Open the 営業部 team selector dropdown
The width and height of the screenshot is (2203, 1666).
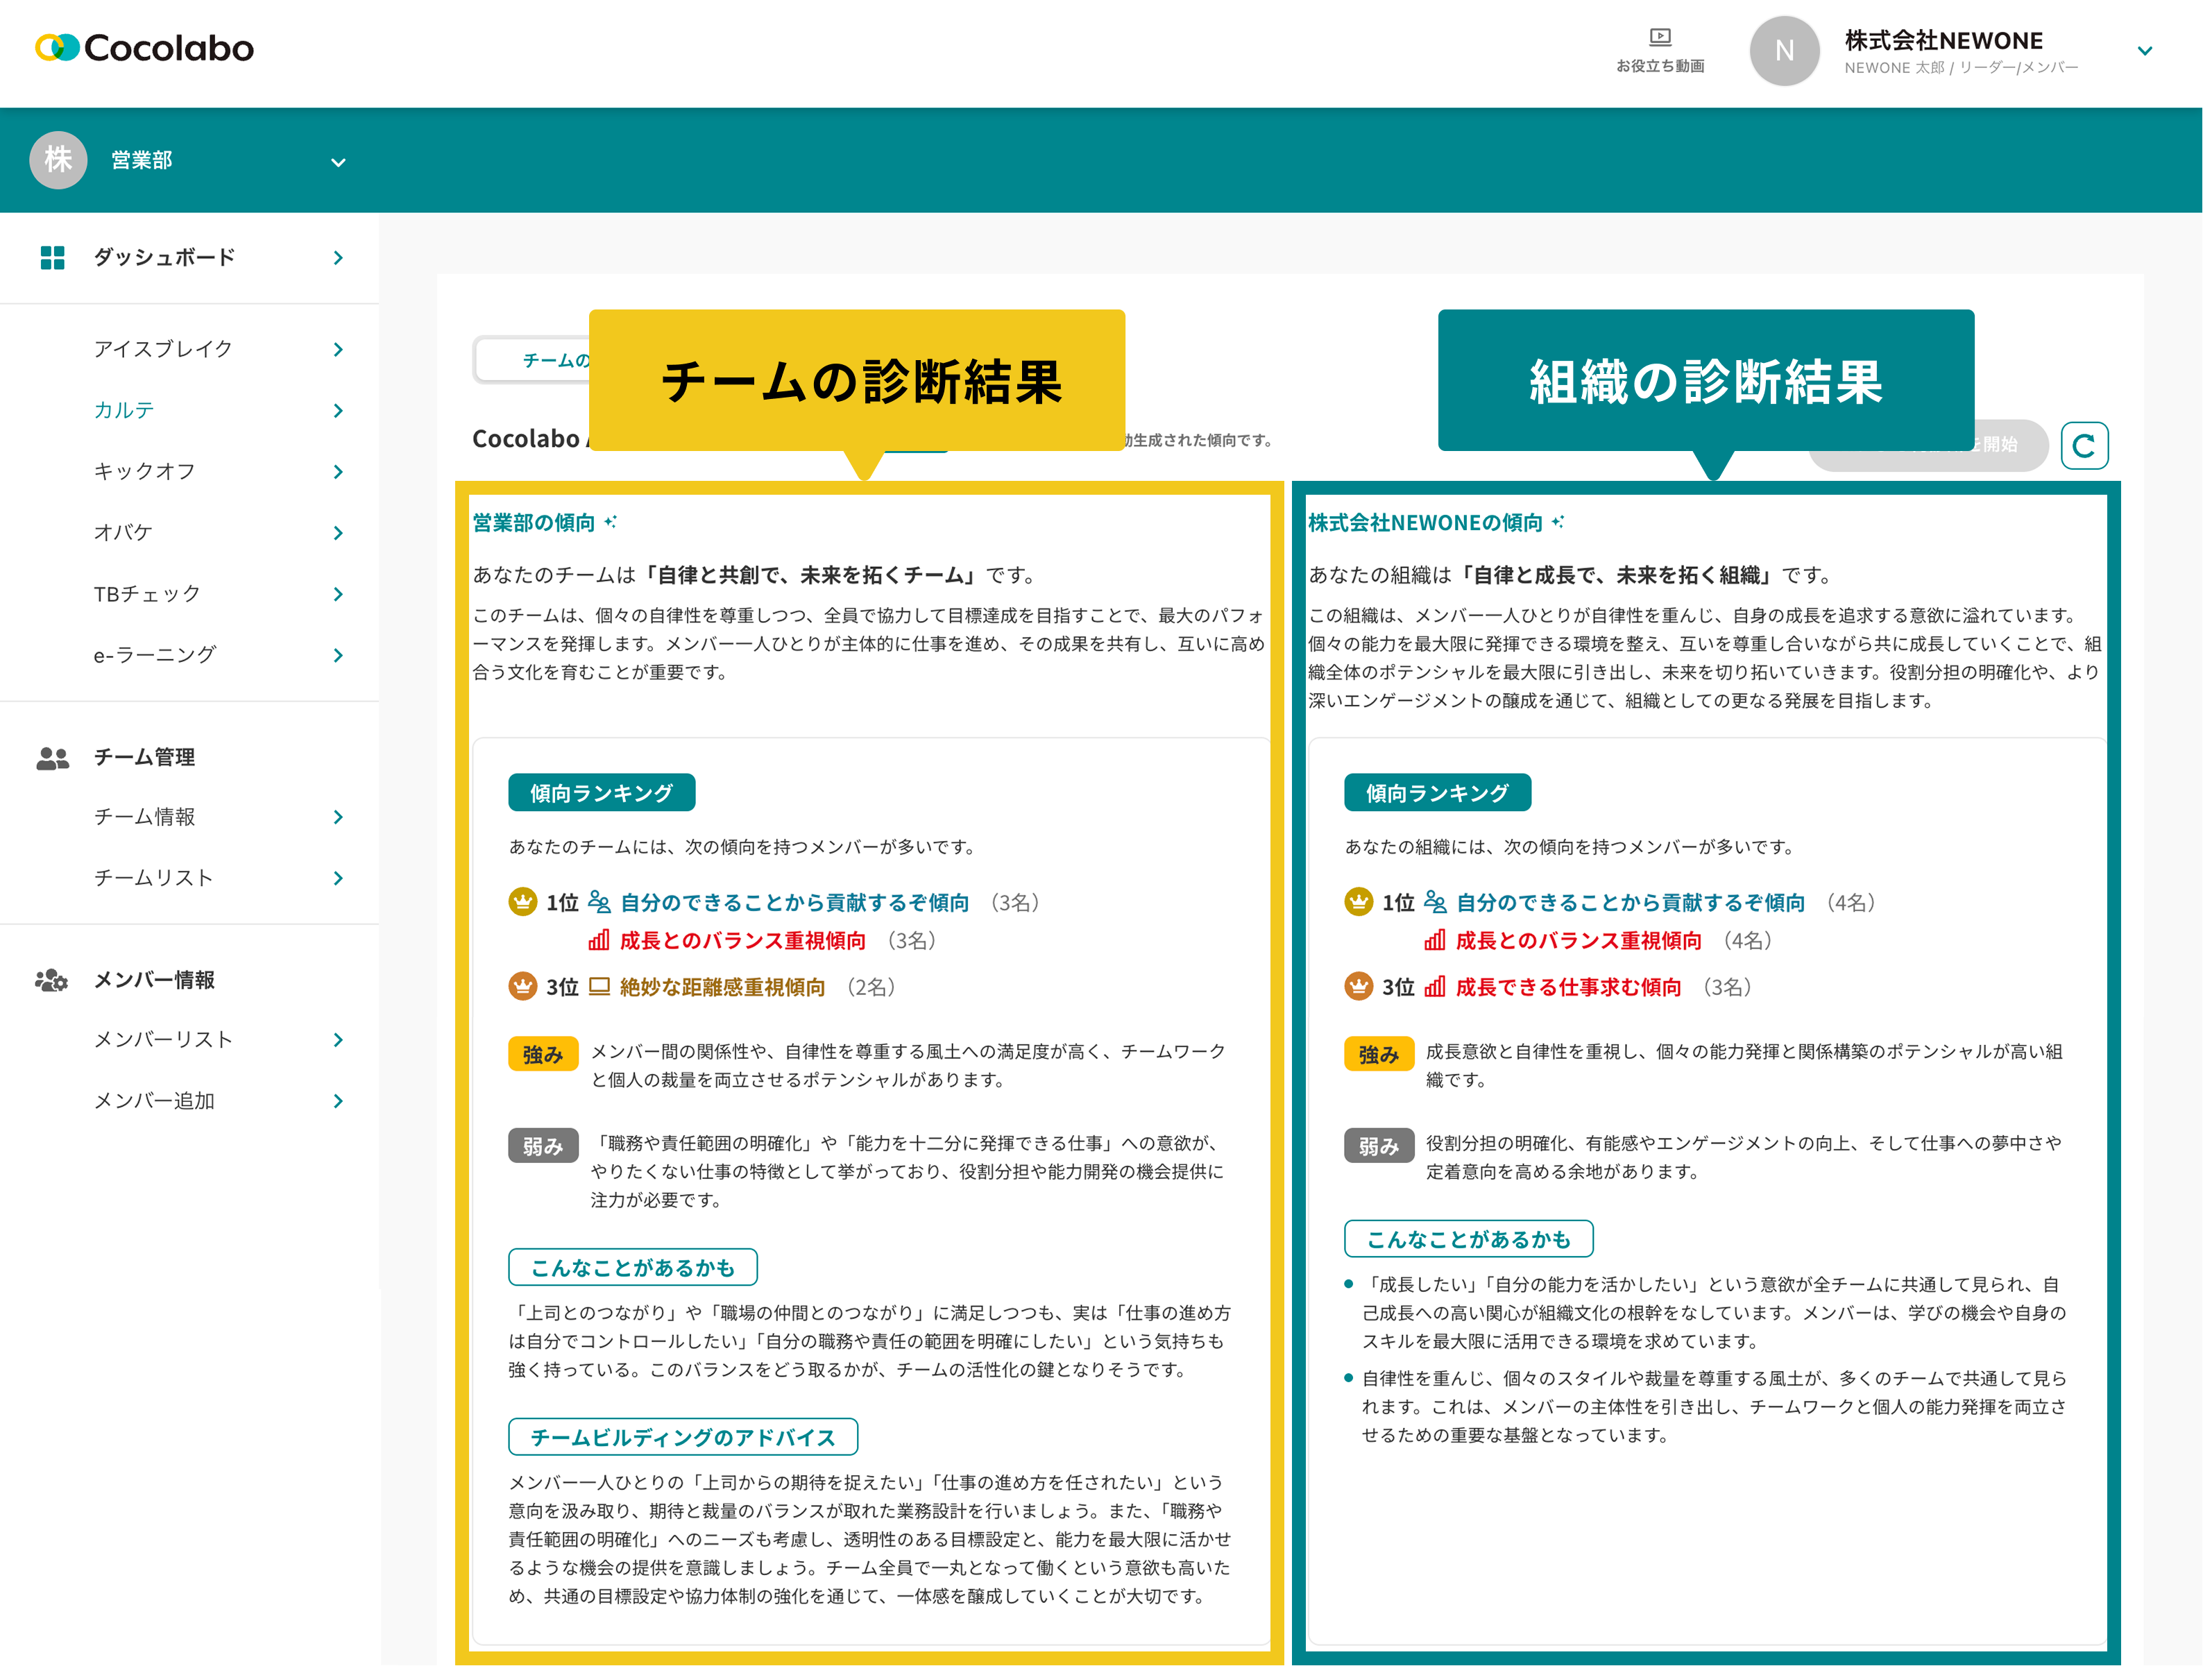tap(338, 162)
